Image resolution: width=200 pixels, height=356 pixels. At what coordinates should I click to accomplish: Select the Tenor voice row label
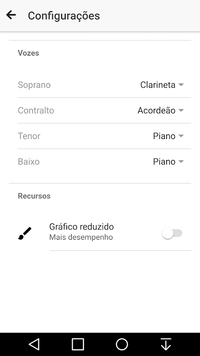(x=29, y=136)
